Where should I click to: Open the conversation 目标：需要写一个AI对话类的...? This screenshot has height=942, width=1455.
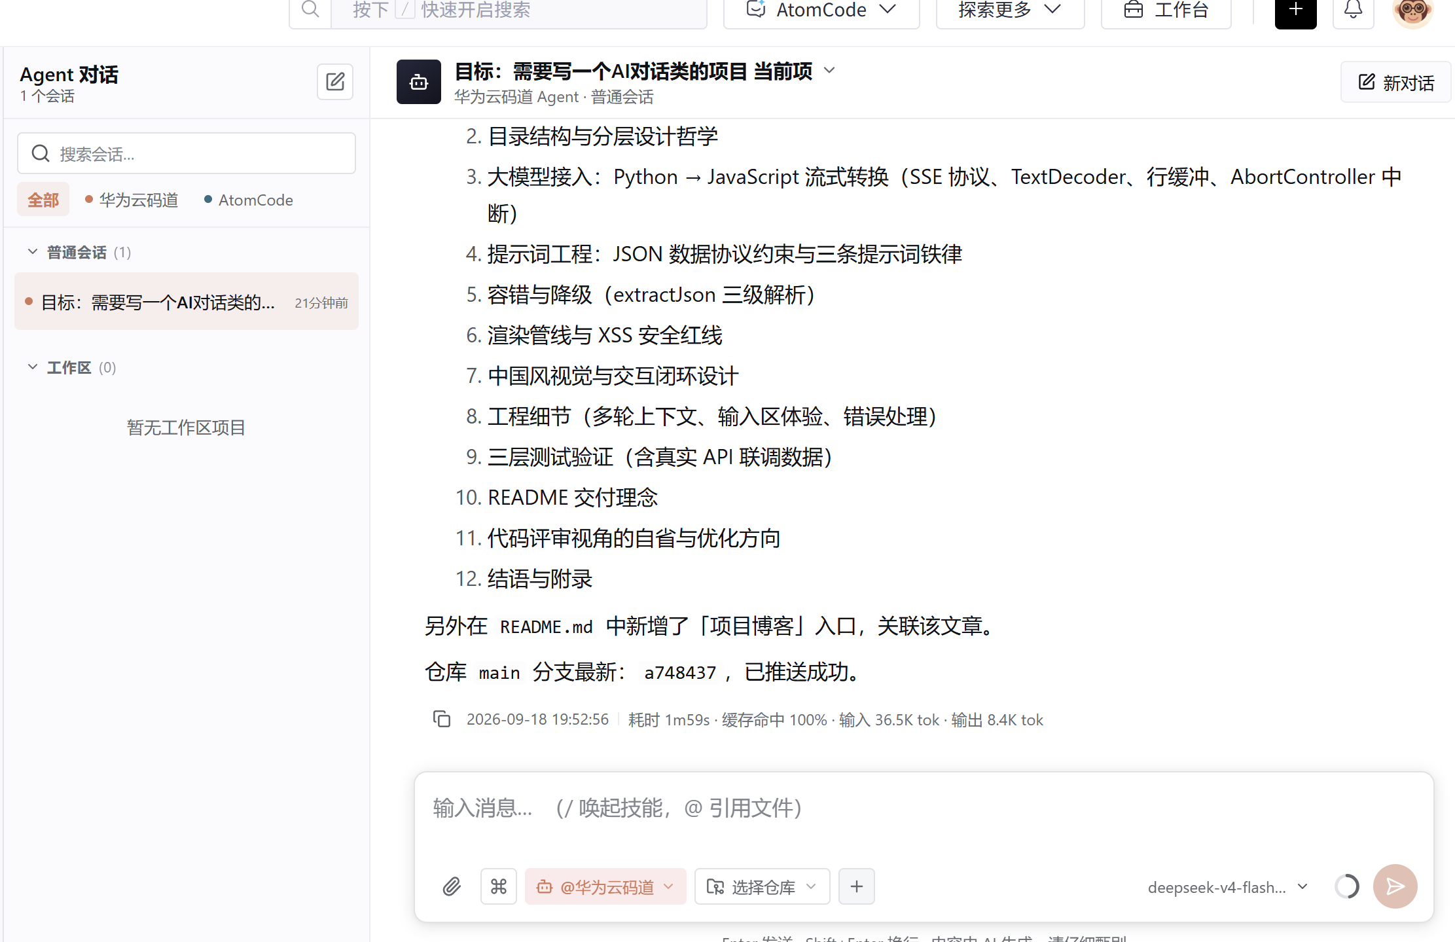(187, 302)
